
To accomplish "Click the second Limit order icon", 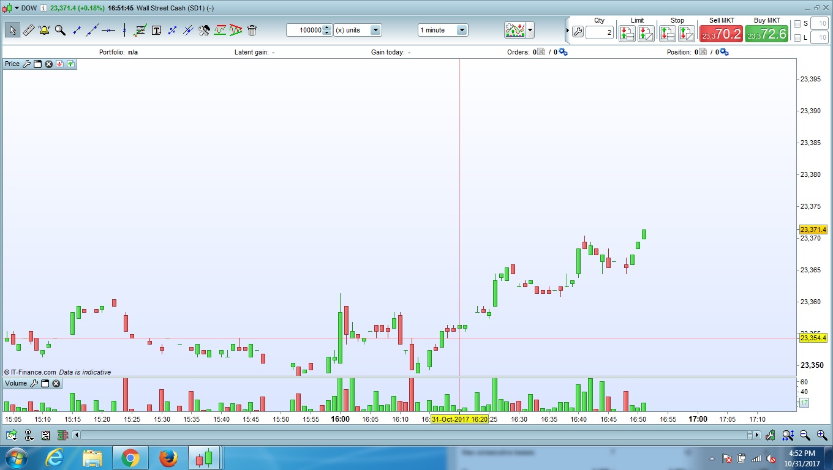I will (646, 33).
